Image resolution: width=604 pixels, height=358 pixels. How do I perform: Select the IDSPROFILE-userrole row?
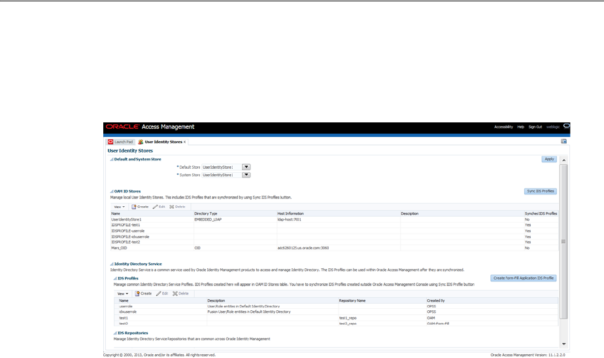(x=334, y=231)
